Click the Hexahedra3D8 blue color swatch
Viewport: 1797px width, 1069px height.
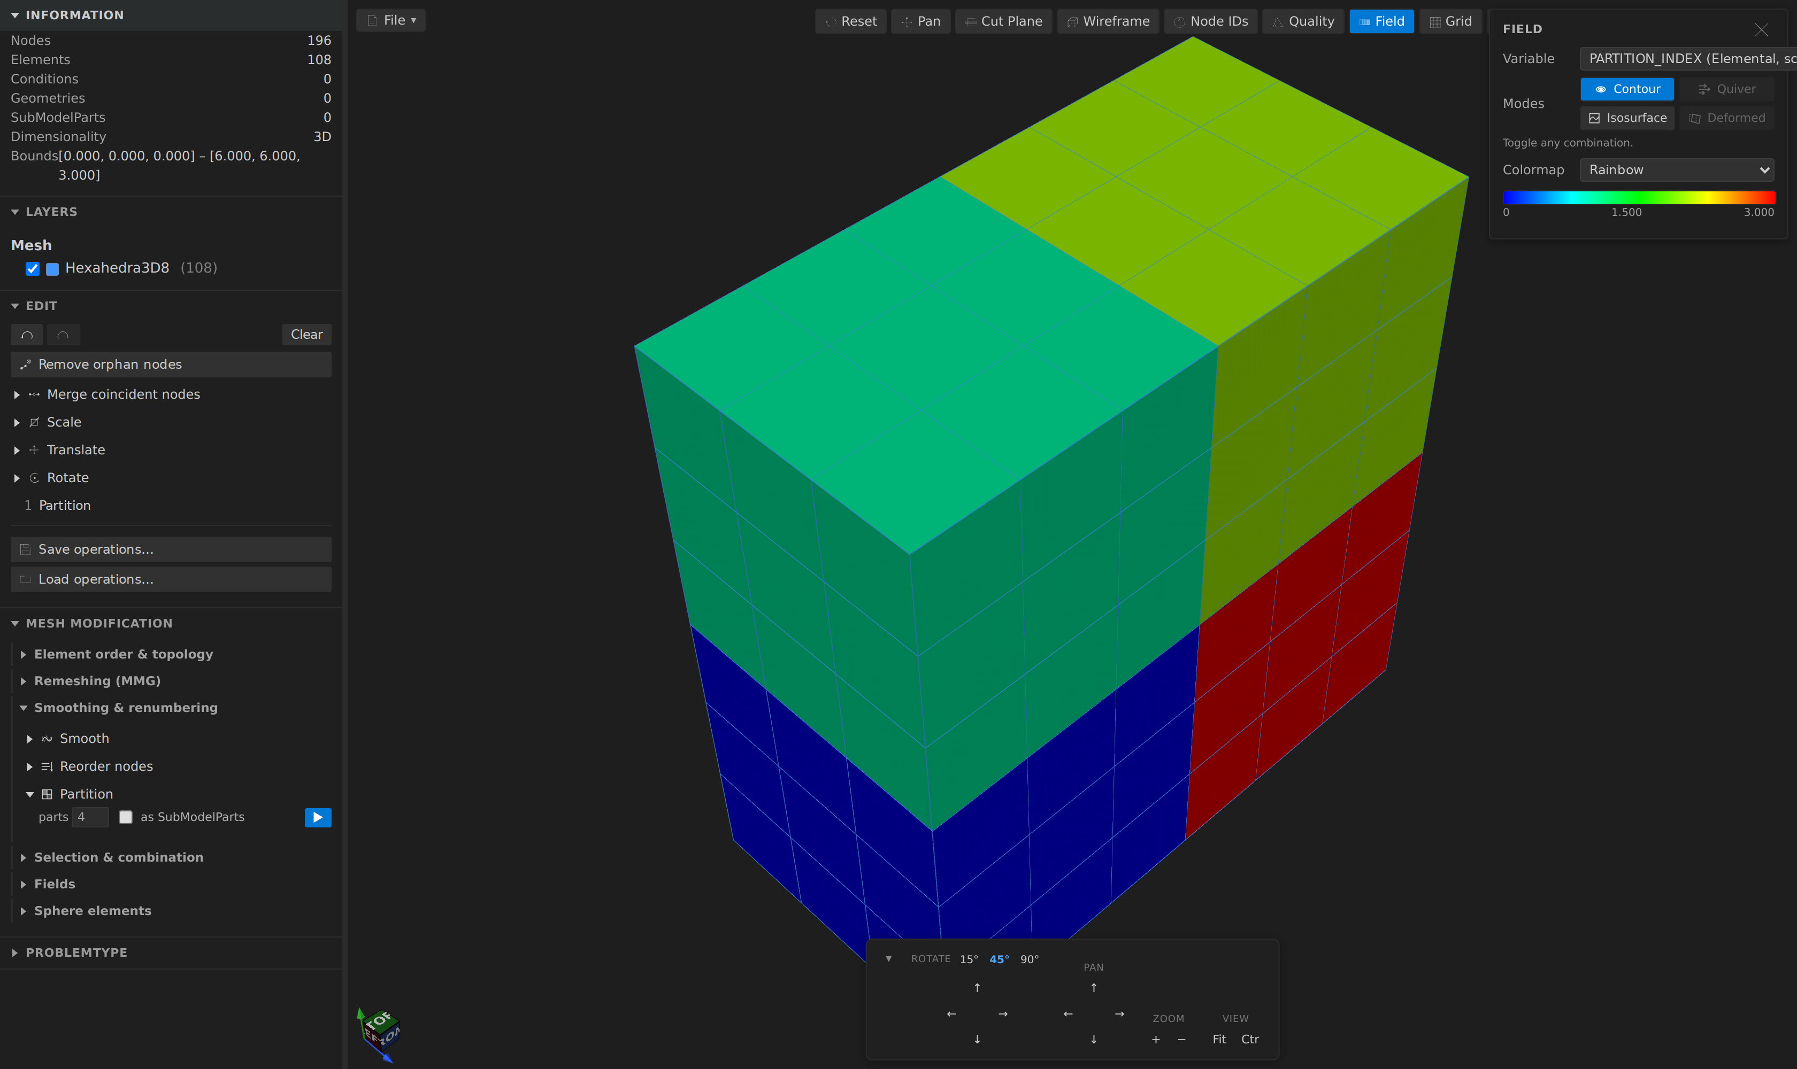click(x=52, y=269)
